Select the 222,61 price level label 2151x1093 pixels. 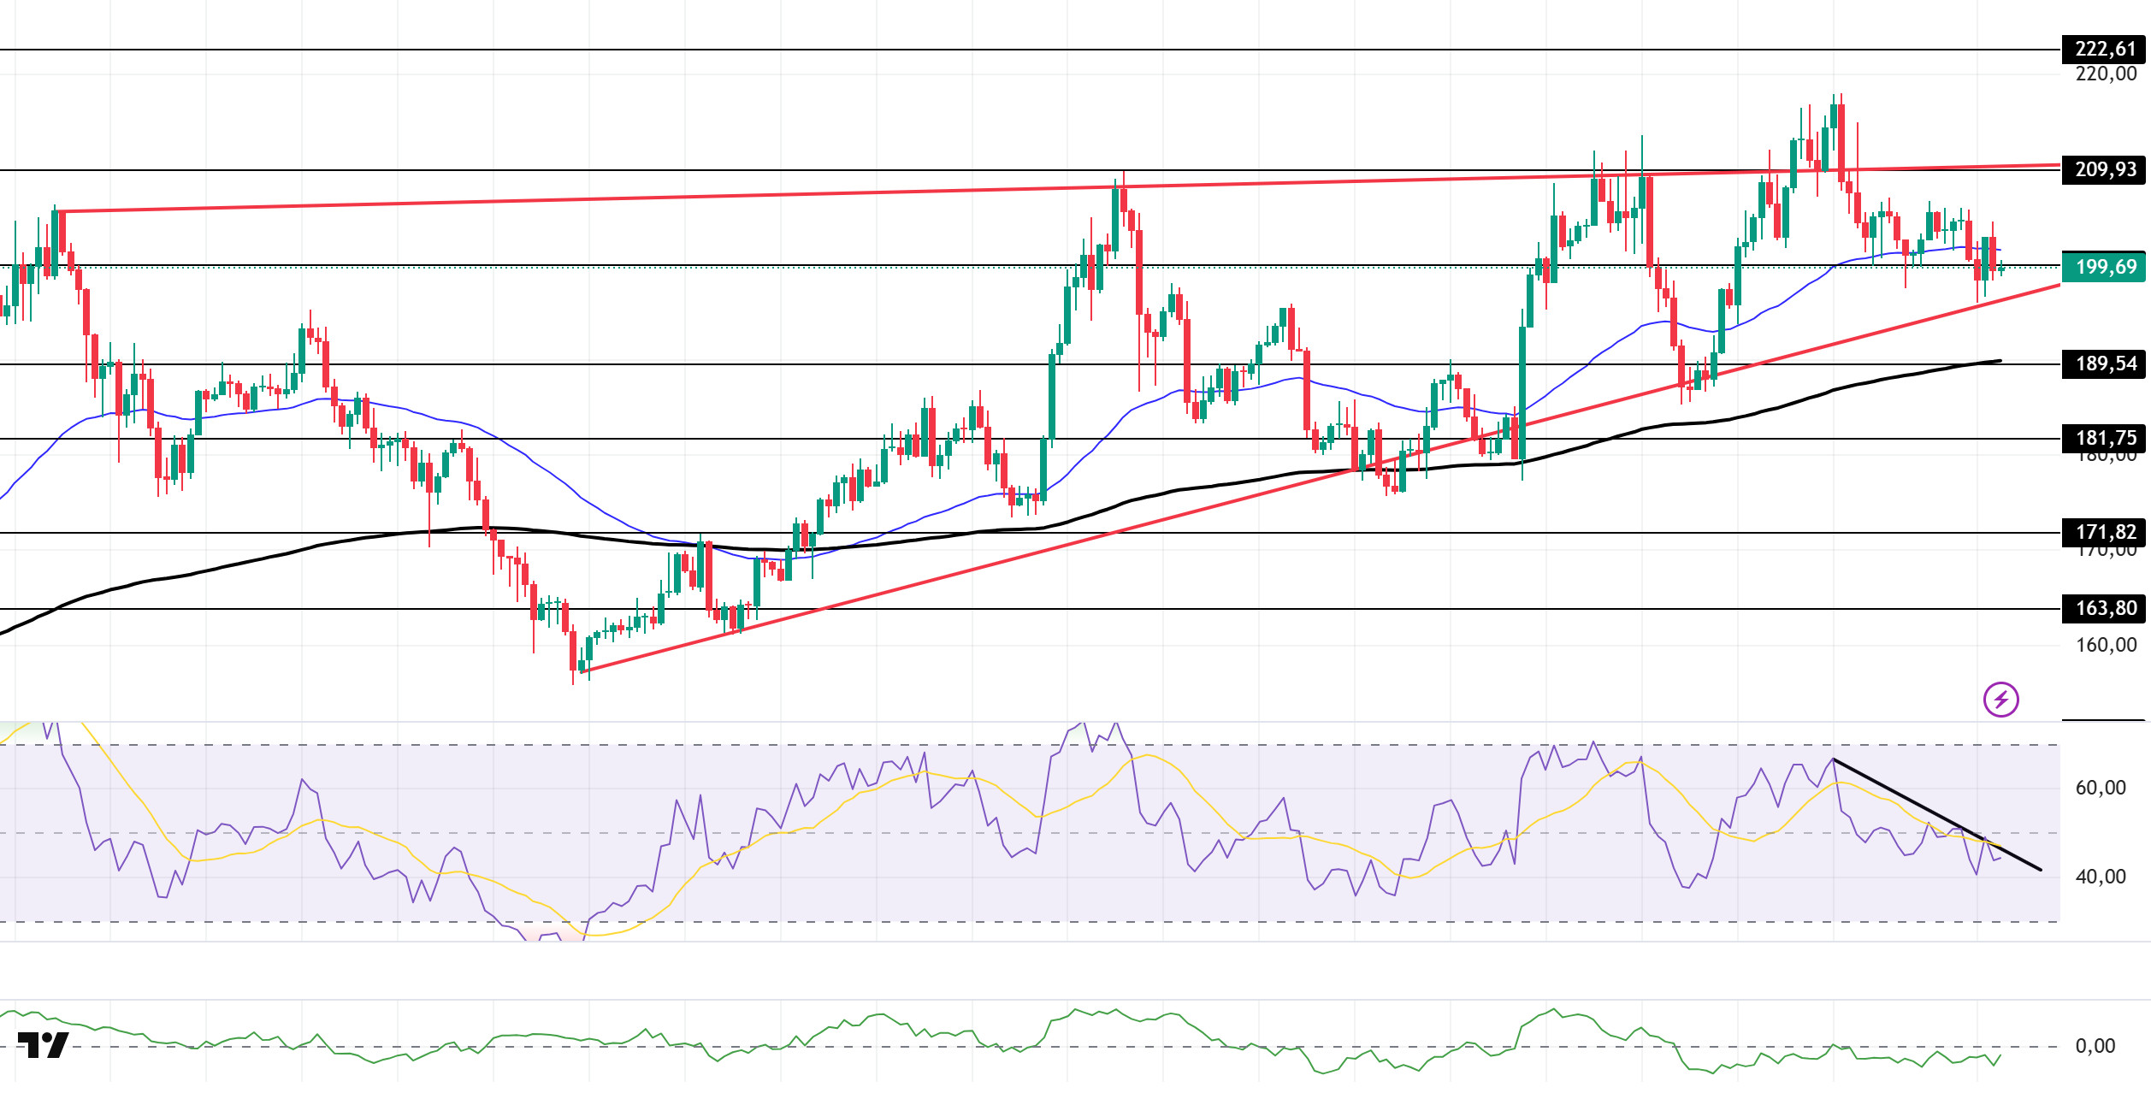(x=2105, y=49)
